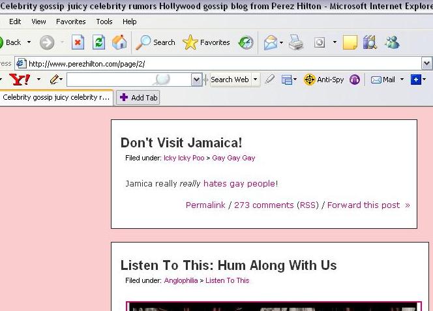The height and width of the screenshot is (311, 433).
Task: Stop page loading with the red X icon
Action: (78, 42)
